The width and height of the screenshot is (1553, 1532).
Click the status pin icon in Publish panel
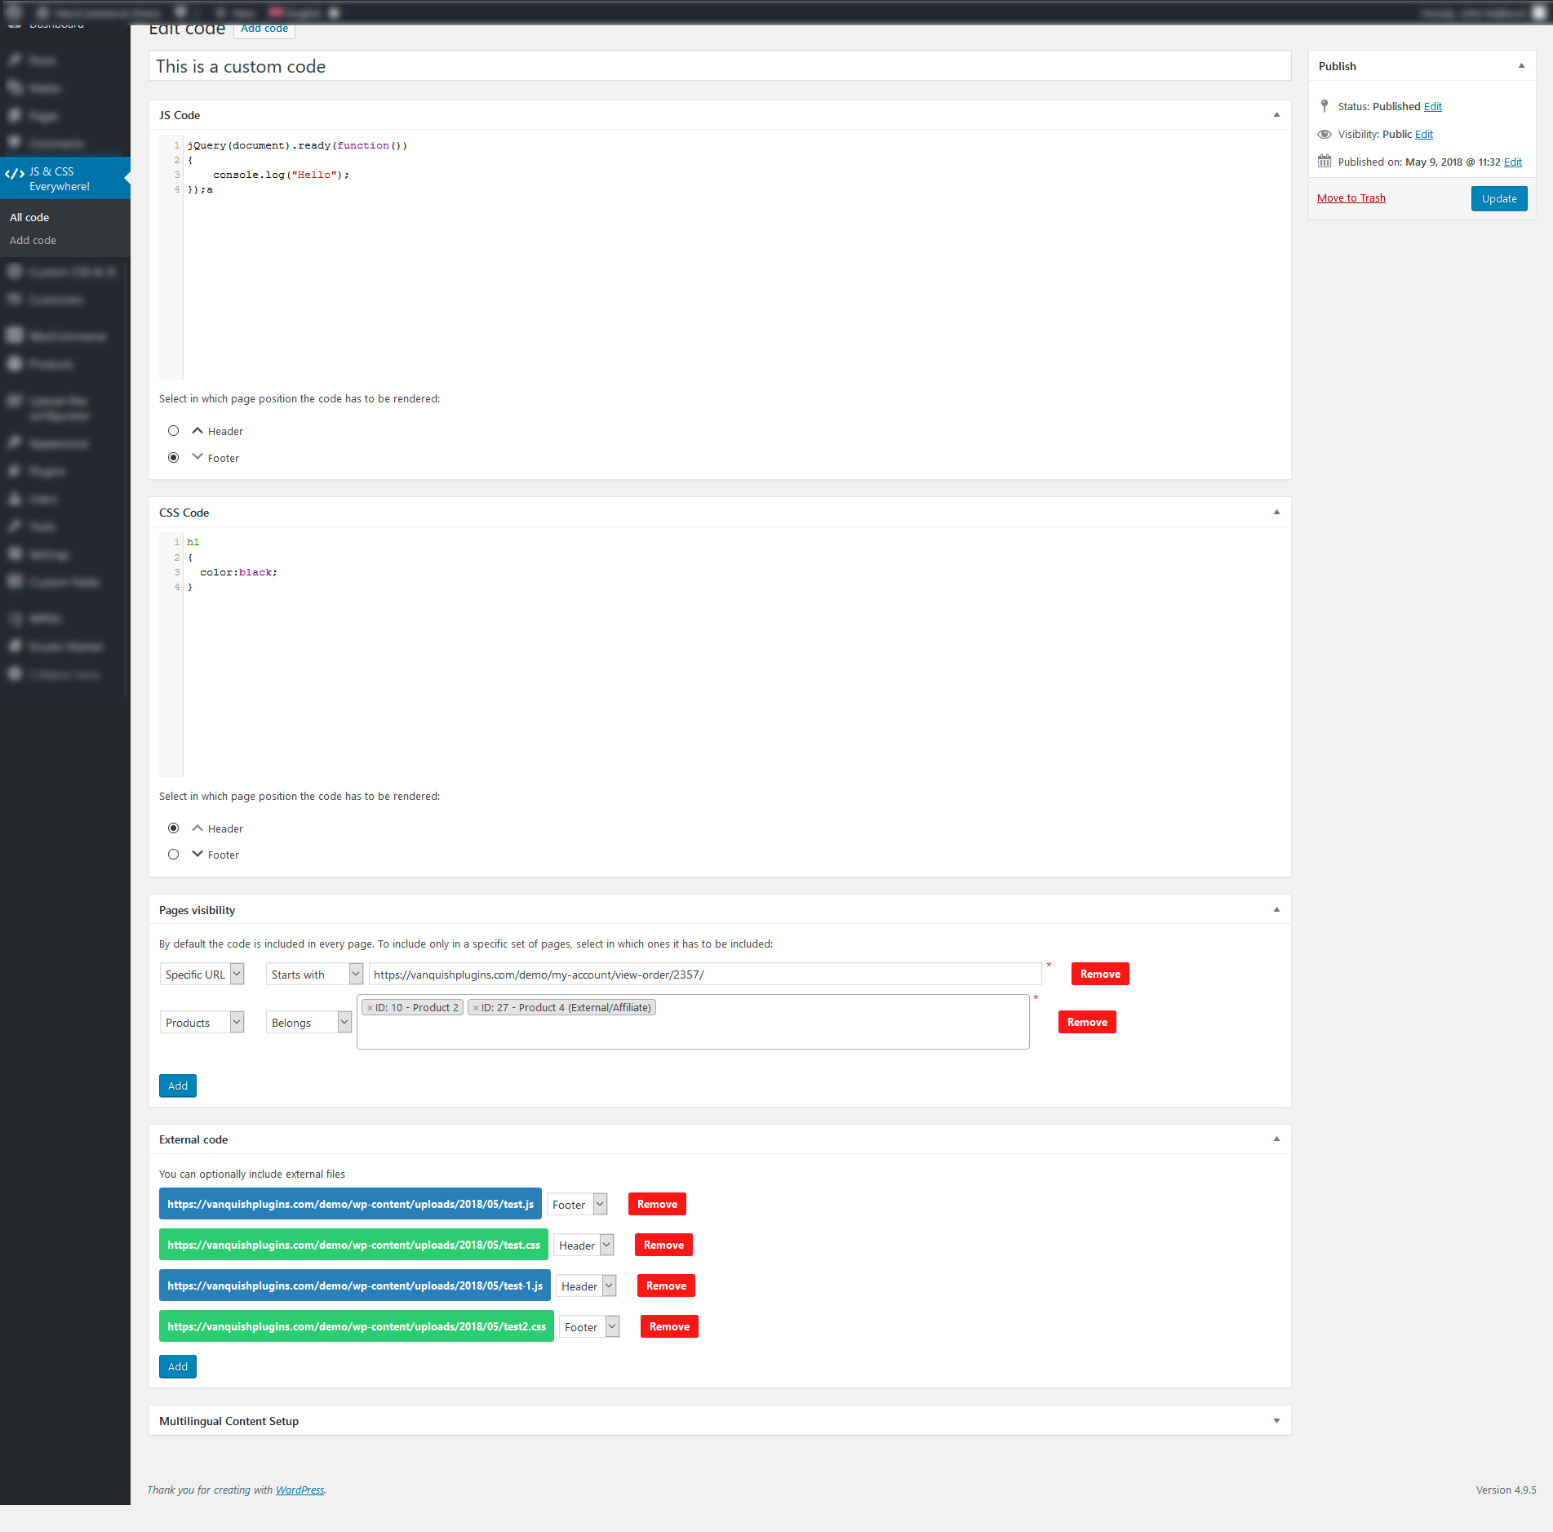pos(1324,106)
